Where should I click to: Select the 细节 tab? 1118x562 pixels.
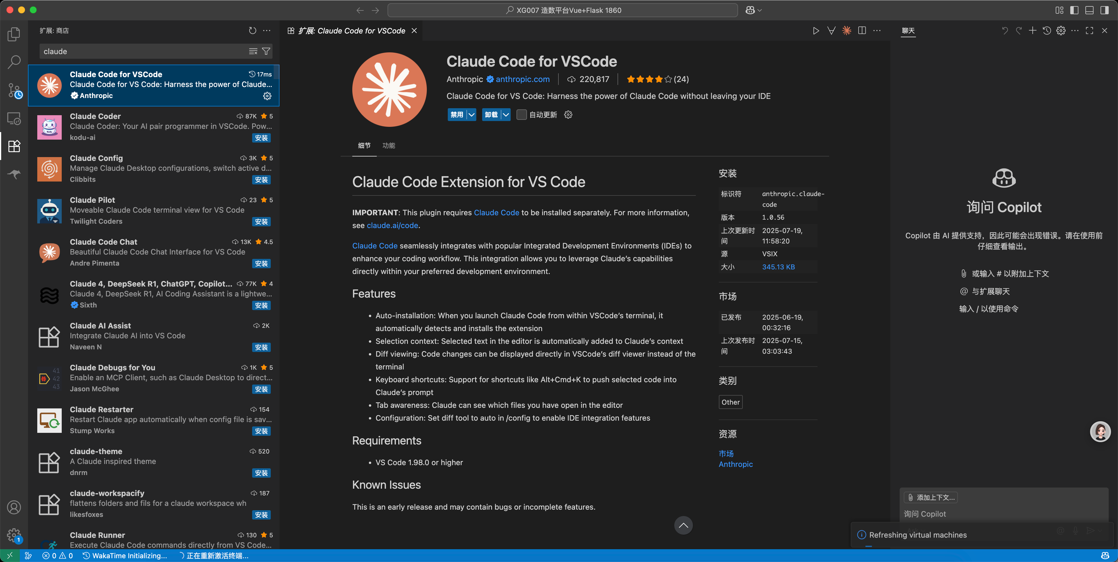(364, 145)
